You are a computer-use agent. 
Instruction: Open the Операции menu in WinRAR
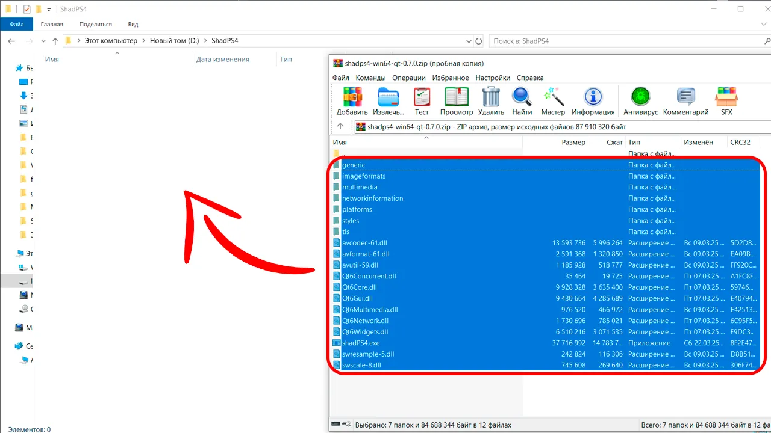[x=409, y=78]
